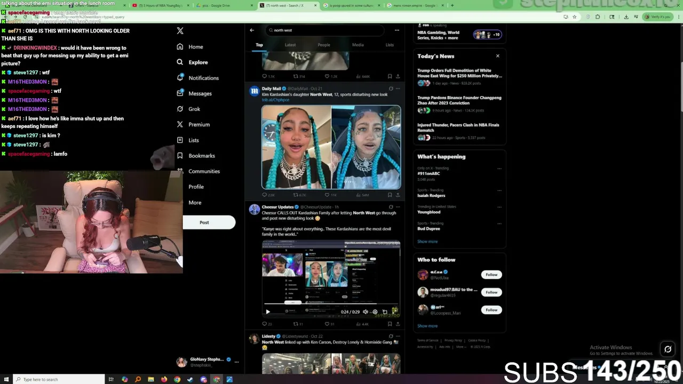Open left North West photo in Daily Mail post
683x384 pixels.
click(x=296, y=147)
